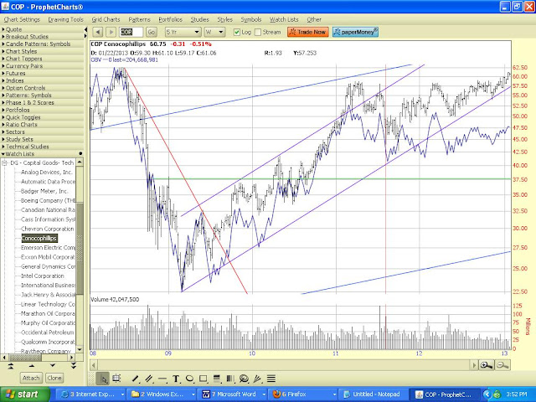Select the spiral arcs drawing tool
536x402 pixels.
(244, 379)
